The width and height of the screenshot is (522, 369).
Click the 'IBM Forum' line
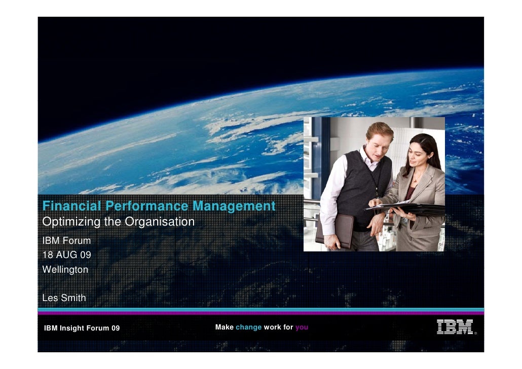66,240
